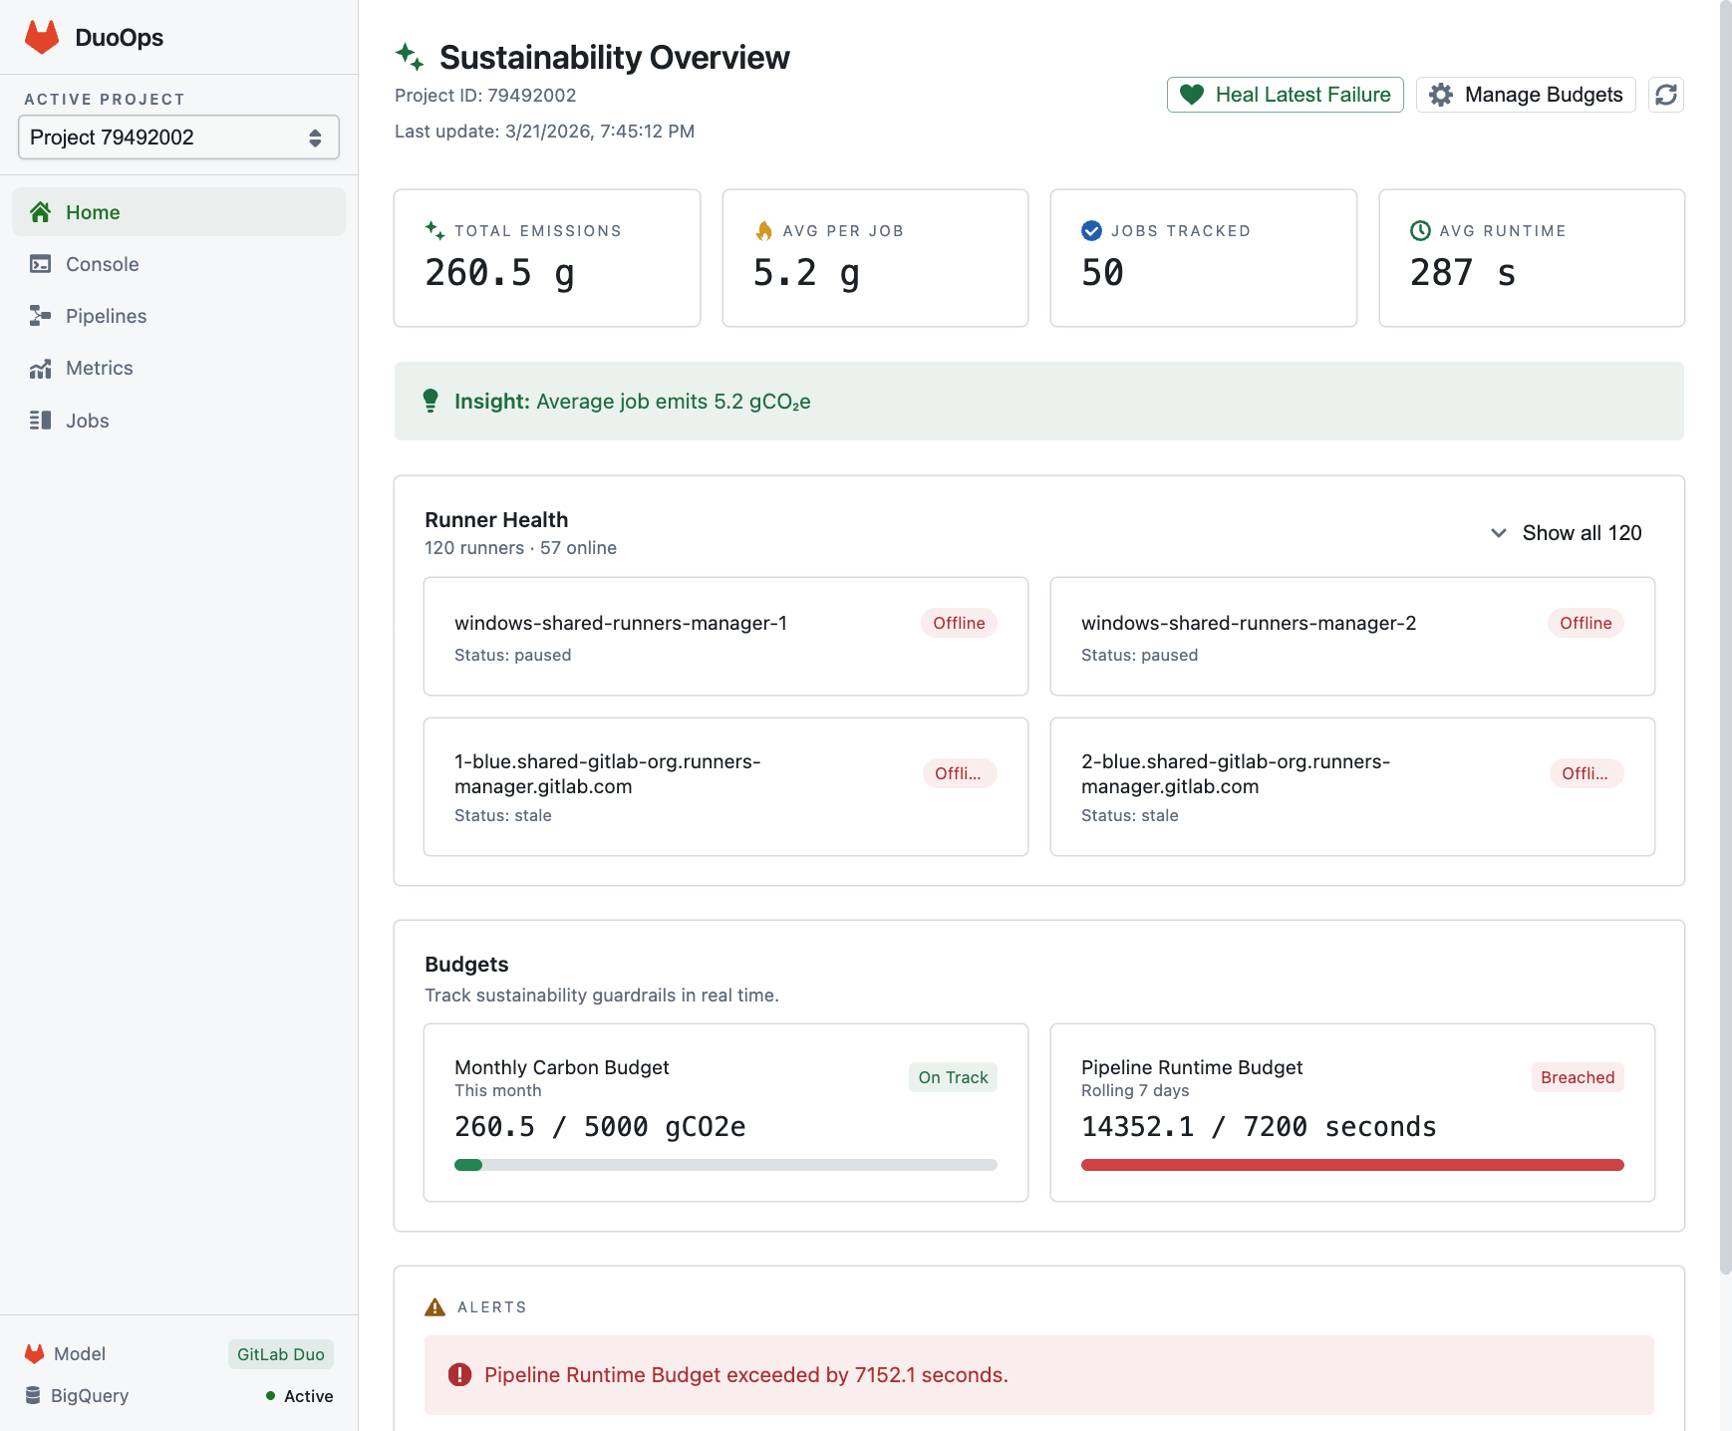Click the Manage Budgets gear icon
1732x1431 pixels.
1440,95
